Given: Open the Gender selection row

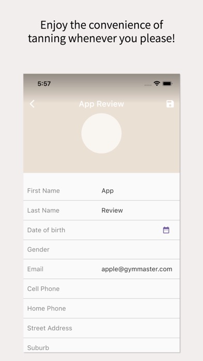Looking at the screenshot, I should (102, 249).
